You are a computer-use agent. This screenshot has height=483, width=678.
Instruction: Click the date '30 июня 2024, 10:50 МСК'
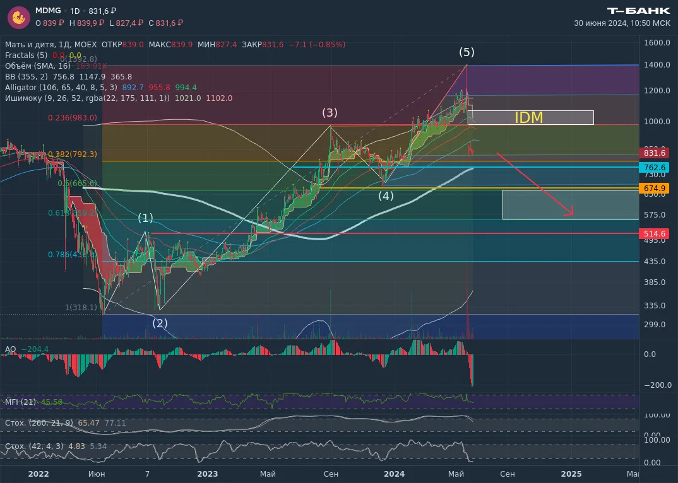[x=622, y=23]
